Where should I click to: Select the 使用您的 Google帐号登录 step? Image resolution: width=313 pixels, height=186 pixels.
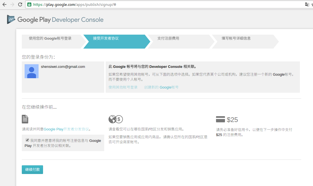tap(50, 39)
